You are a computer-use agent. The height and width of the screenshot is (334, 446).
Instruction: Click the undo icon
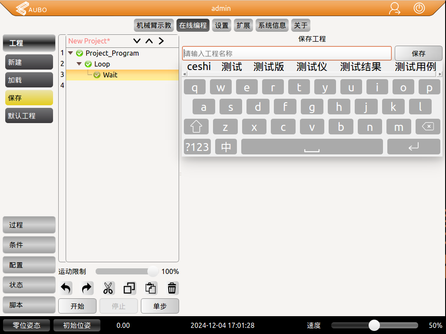[x=65, y=288]
